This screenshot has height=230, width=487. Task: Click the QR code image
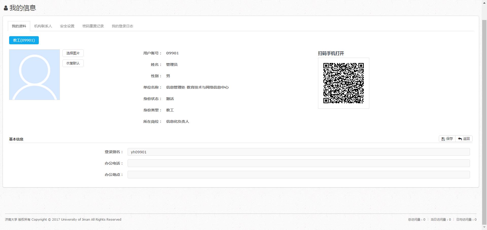[x=344, y=83]
